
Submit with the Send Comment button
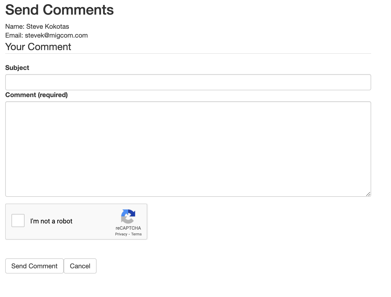34,266
